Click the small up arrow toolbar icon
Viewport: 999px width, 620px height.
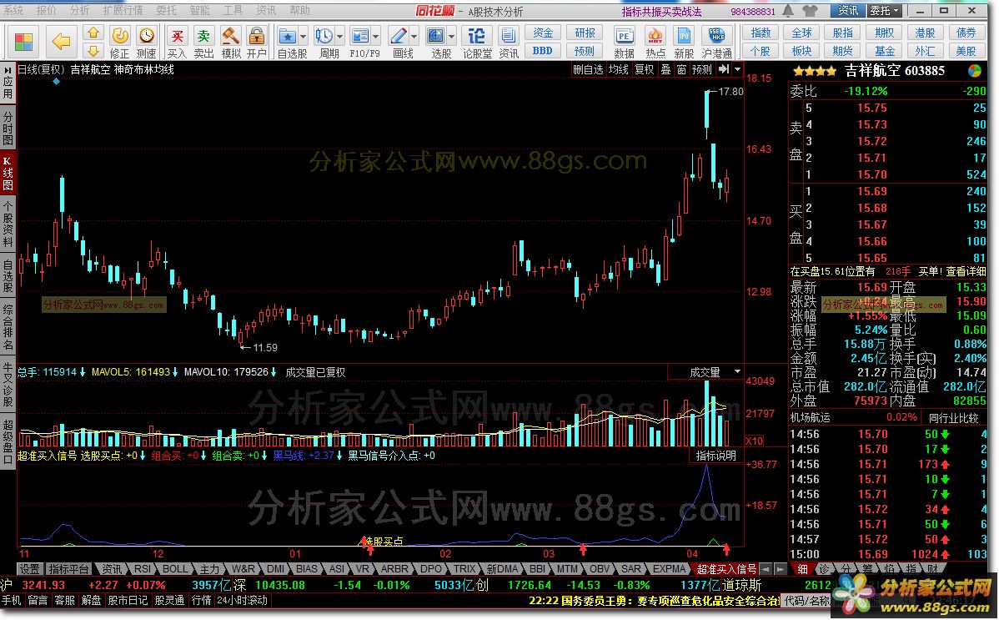(93, 33)
